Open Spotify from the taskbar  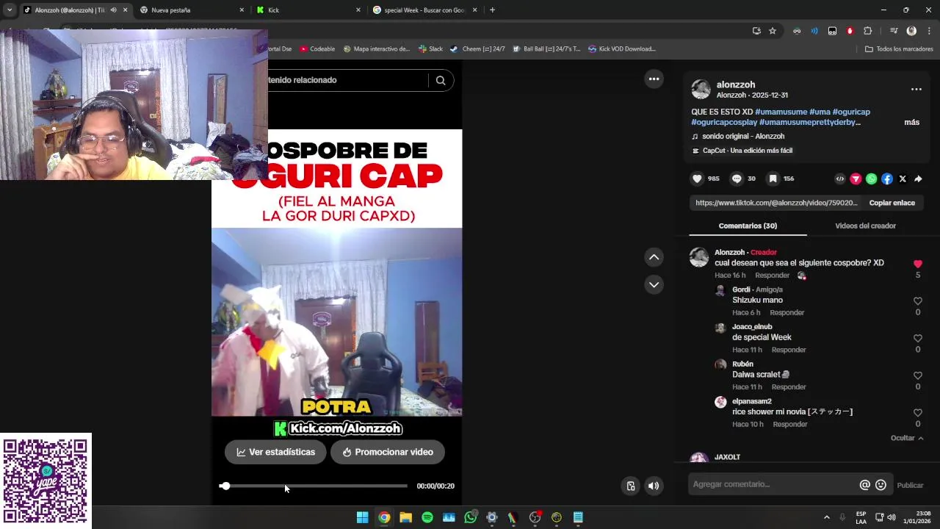427,517
